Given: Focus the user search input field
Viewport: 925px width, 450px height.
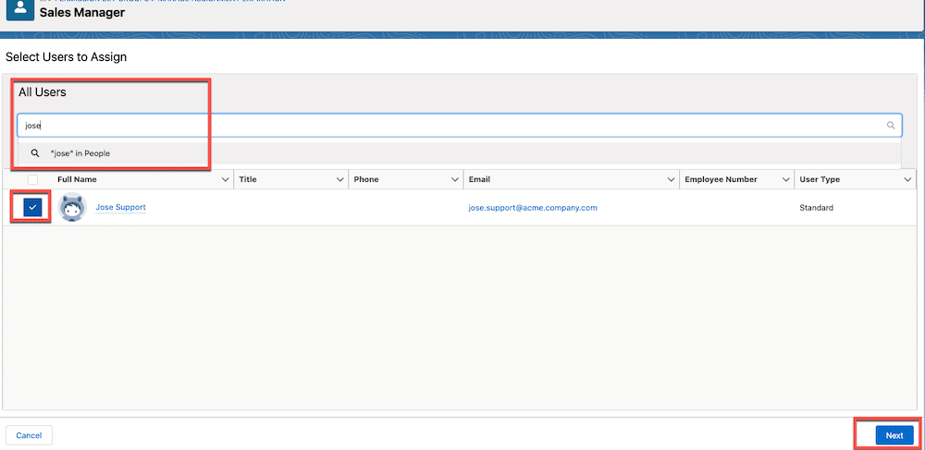Looking at the screenshot, I should coord(459,126).
